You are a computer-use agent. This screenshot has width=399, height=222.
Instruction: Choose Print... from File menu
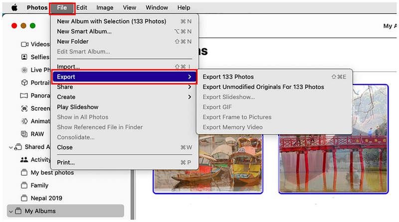pyautogui.click(x=124, y=162)
